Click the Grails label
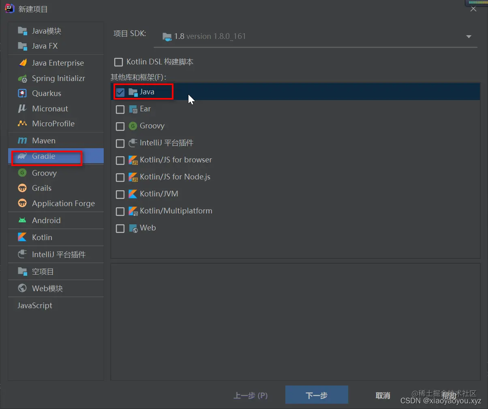488x409 pixels. (x=42, y=188)
